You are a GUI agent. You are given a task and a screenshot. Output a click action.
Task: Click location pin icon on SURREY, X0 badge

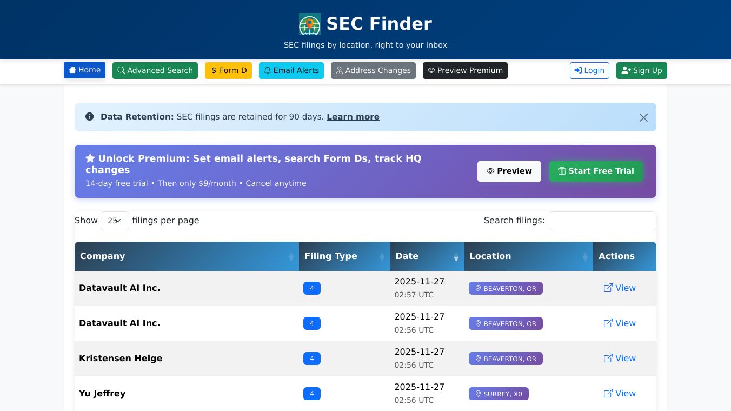pyautogui.click(x=478, y=394)
